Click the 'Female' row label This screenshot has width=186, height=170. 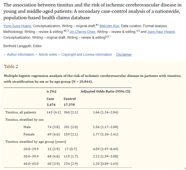pyautogui.click(x=29, y=134)
